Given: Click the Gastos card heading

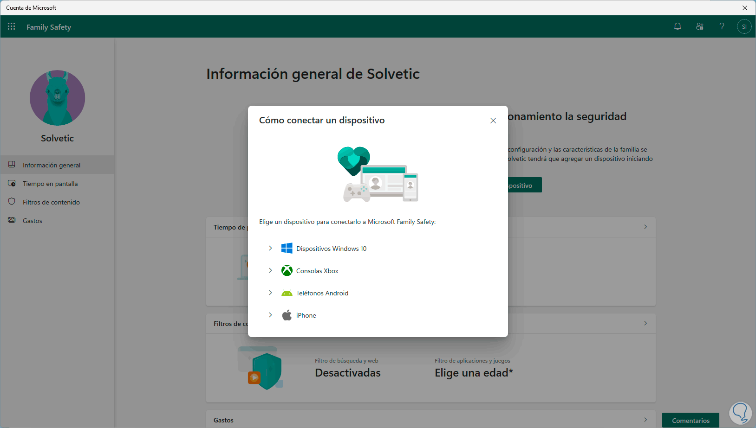Looking at the screenshot, I should pos(223,420).
